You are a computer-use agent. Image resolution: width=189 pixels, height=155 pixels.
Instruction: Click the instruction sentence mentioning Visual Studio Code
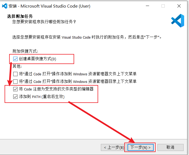[x=87, y=37]
